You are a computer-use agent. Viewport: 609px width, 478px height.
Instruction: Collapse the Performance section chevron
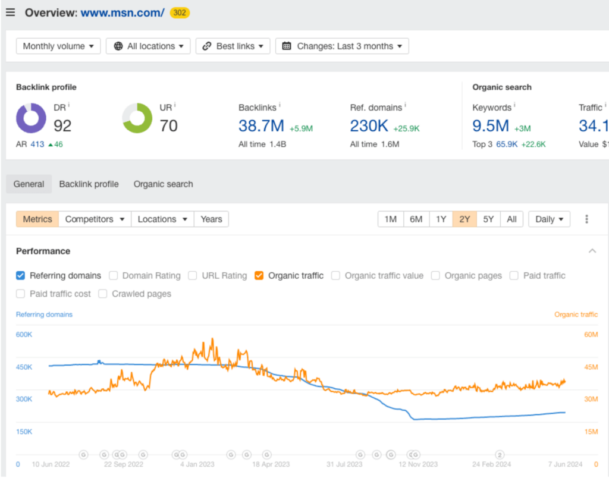click(x=592, y=251)
